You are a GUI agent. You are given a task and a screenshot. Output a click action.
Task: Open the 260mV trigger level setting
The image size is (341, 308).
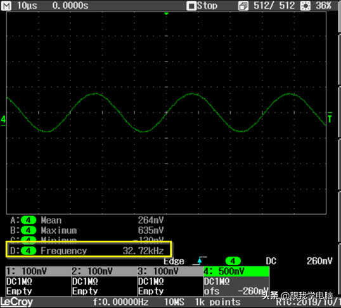[319, 261]
